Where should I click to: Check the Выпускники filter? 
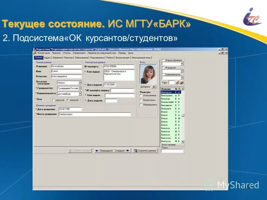pyautogui.click(x=141, y=100)
